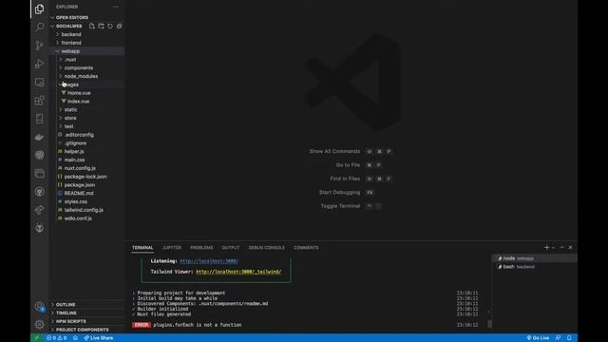
Task: Expand the .nuxt folder
Action: pyautogui.click(x=70, y=60)
